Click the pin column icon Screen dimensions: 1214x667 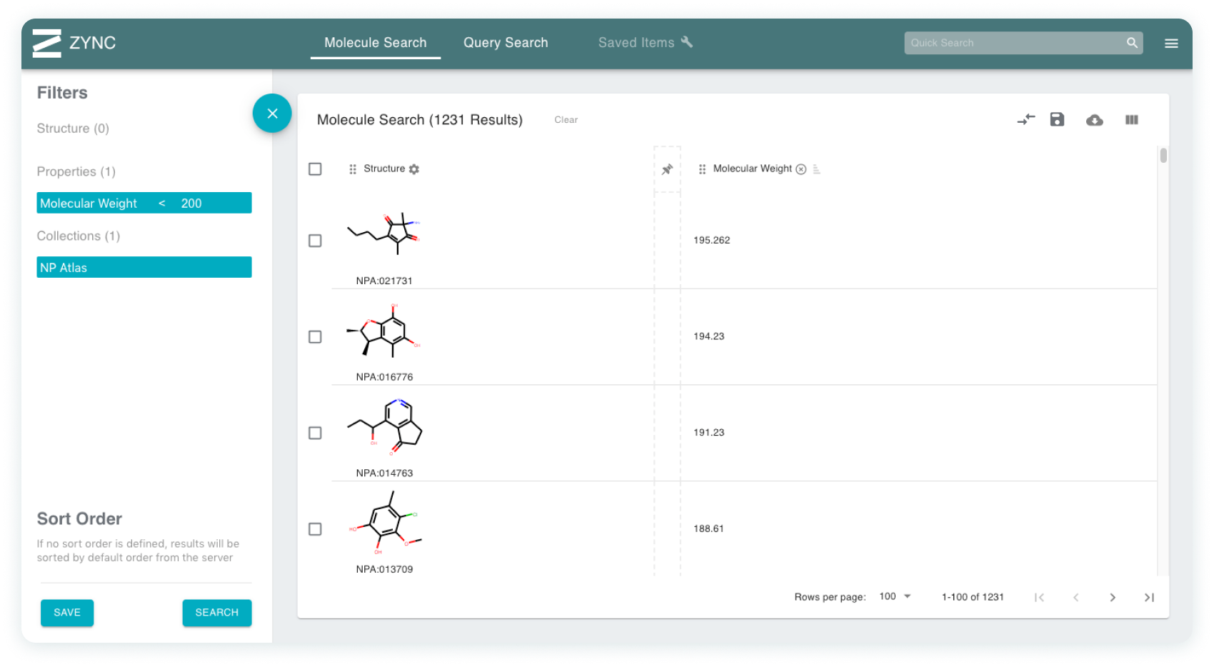pos(667,169)
